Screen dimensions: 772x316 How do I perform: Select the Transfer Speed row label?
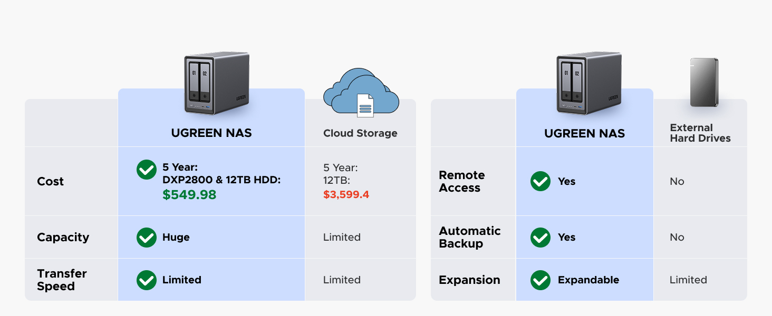coord(62,280)
